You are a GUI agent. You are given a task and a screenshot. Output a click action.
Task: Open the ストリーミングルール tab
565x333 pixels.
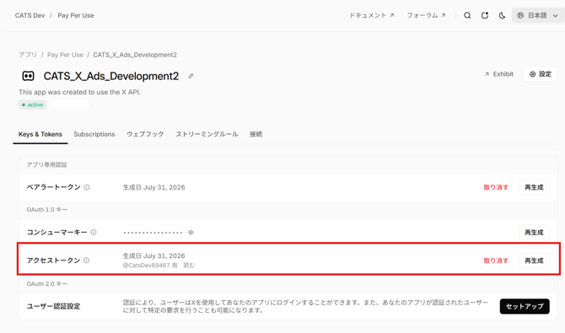[207, 134]
